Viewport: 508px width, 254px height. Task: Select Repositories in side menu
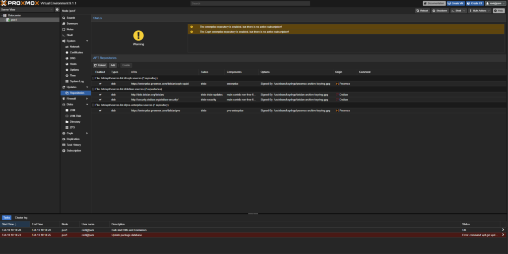click(75, 93)
